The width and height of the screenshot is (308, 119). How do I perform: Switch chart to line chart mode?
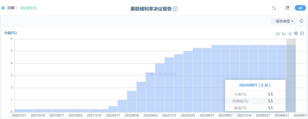tap(278, 33)
